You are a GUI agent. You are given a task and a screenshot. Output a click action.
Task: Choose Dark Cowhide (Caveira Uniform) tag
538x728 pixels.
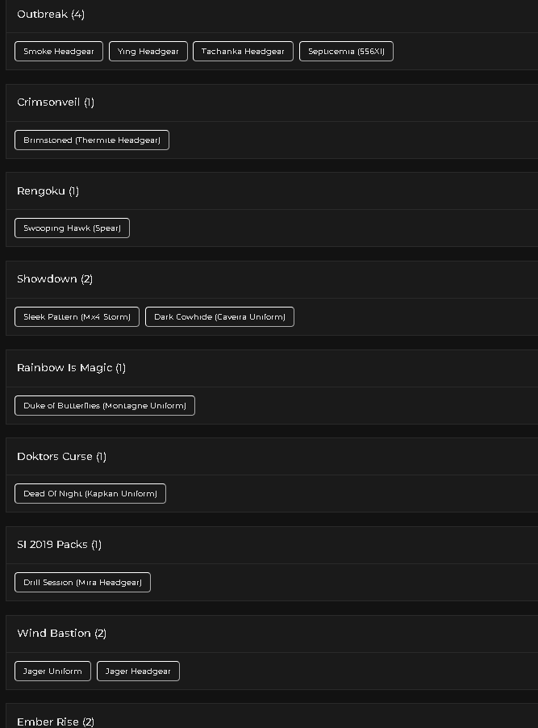tap(219, 317)
